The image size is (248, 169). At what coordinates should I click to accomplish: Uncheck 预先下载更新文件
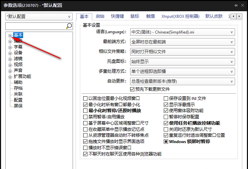tap(132, 89)
